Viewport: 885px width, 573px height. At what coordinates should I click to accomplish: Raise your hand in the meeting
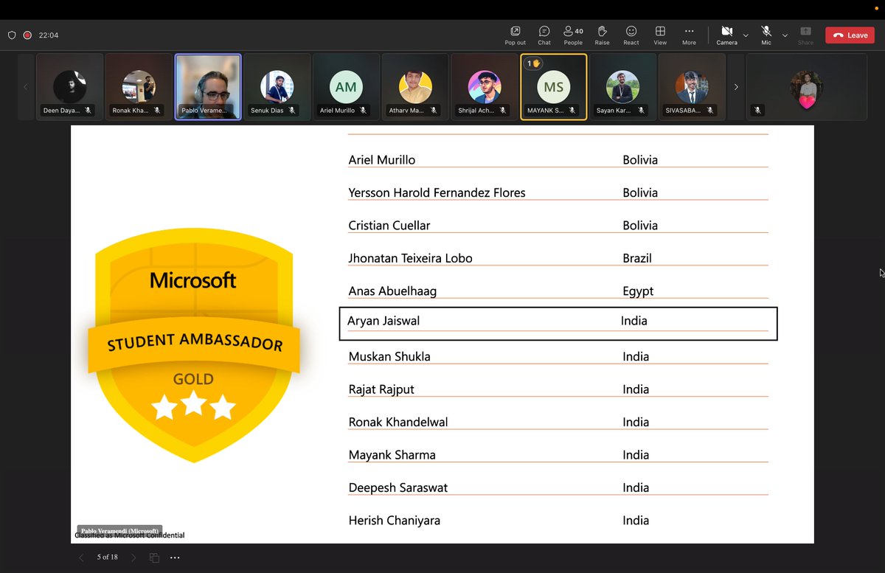602,35
